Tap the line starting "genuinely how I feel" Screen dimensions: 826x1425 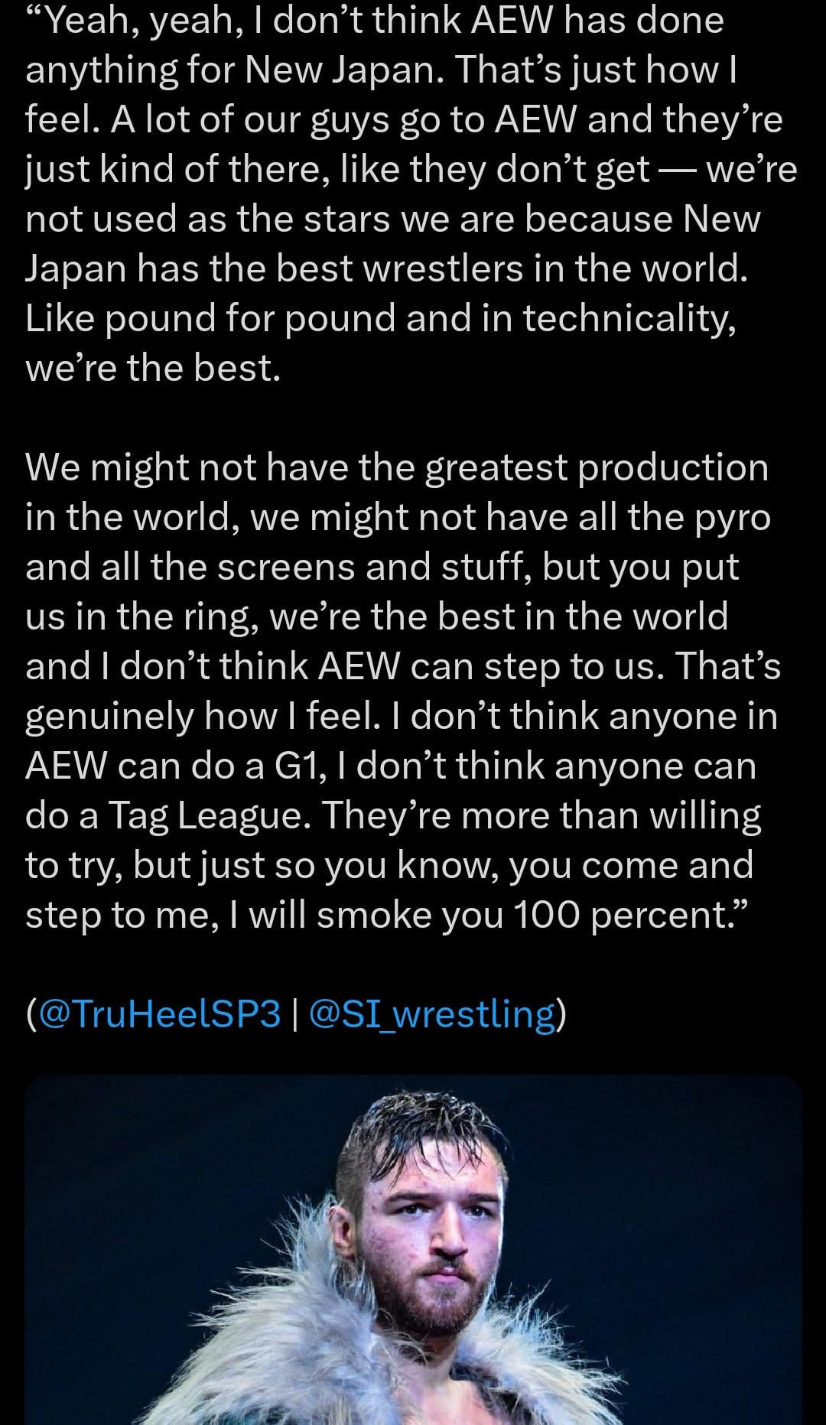401,717
